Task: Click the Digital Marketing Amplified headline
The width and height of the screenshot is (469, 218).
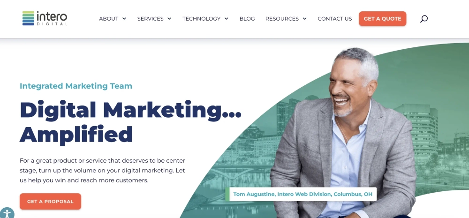Action: 130,122
